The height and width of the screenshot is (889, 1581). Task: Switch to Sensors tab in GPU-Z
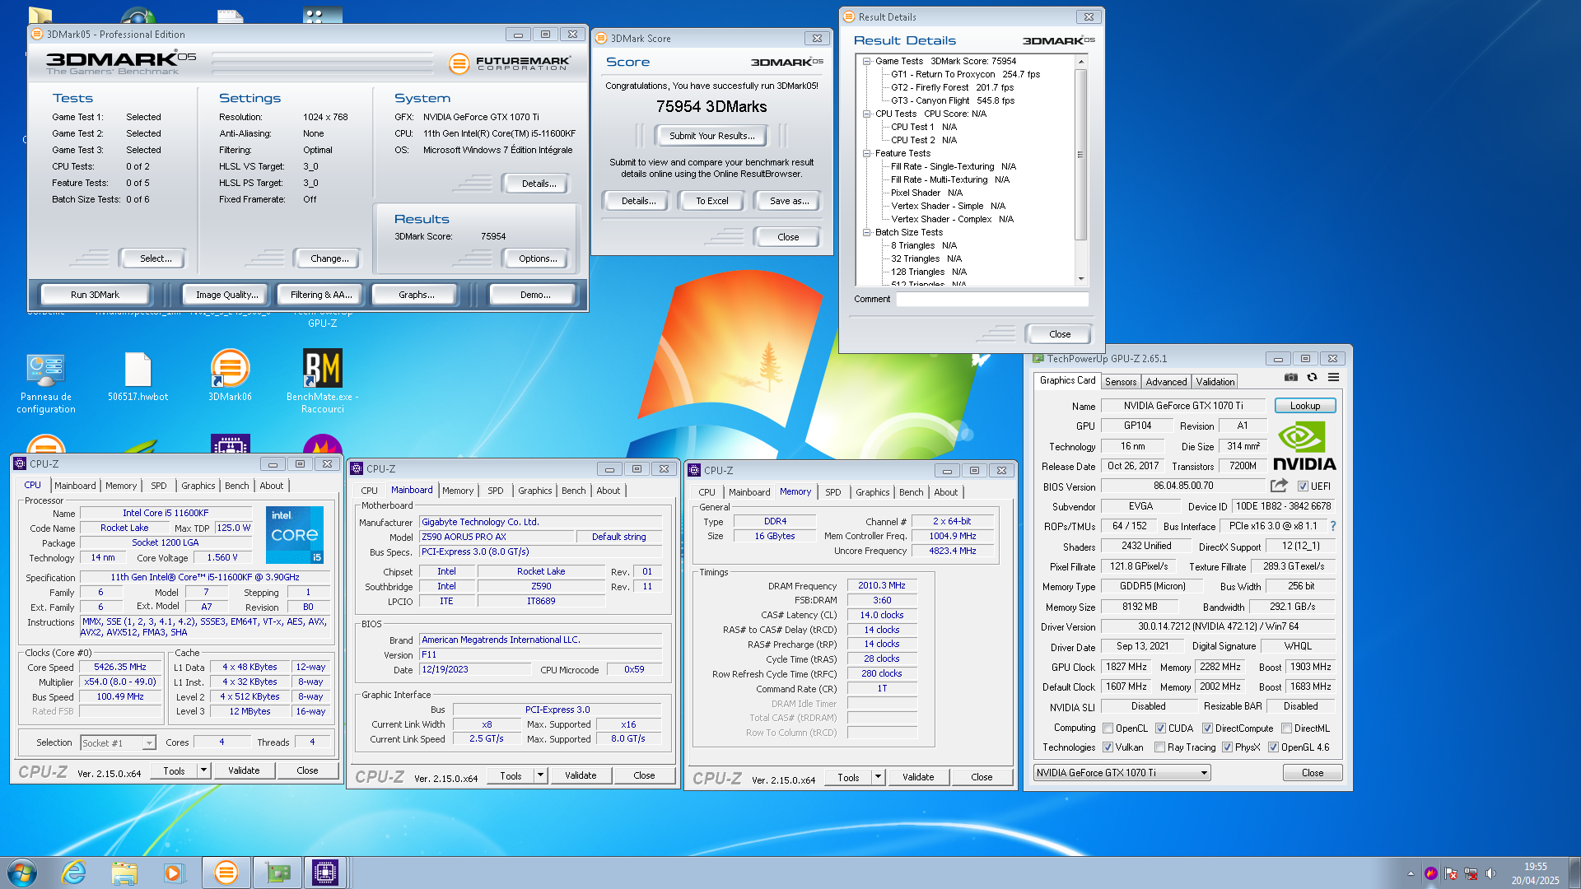click(x=1121, y=382)
